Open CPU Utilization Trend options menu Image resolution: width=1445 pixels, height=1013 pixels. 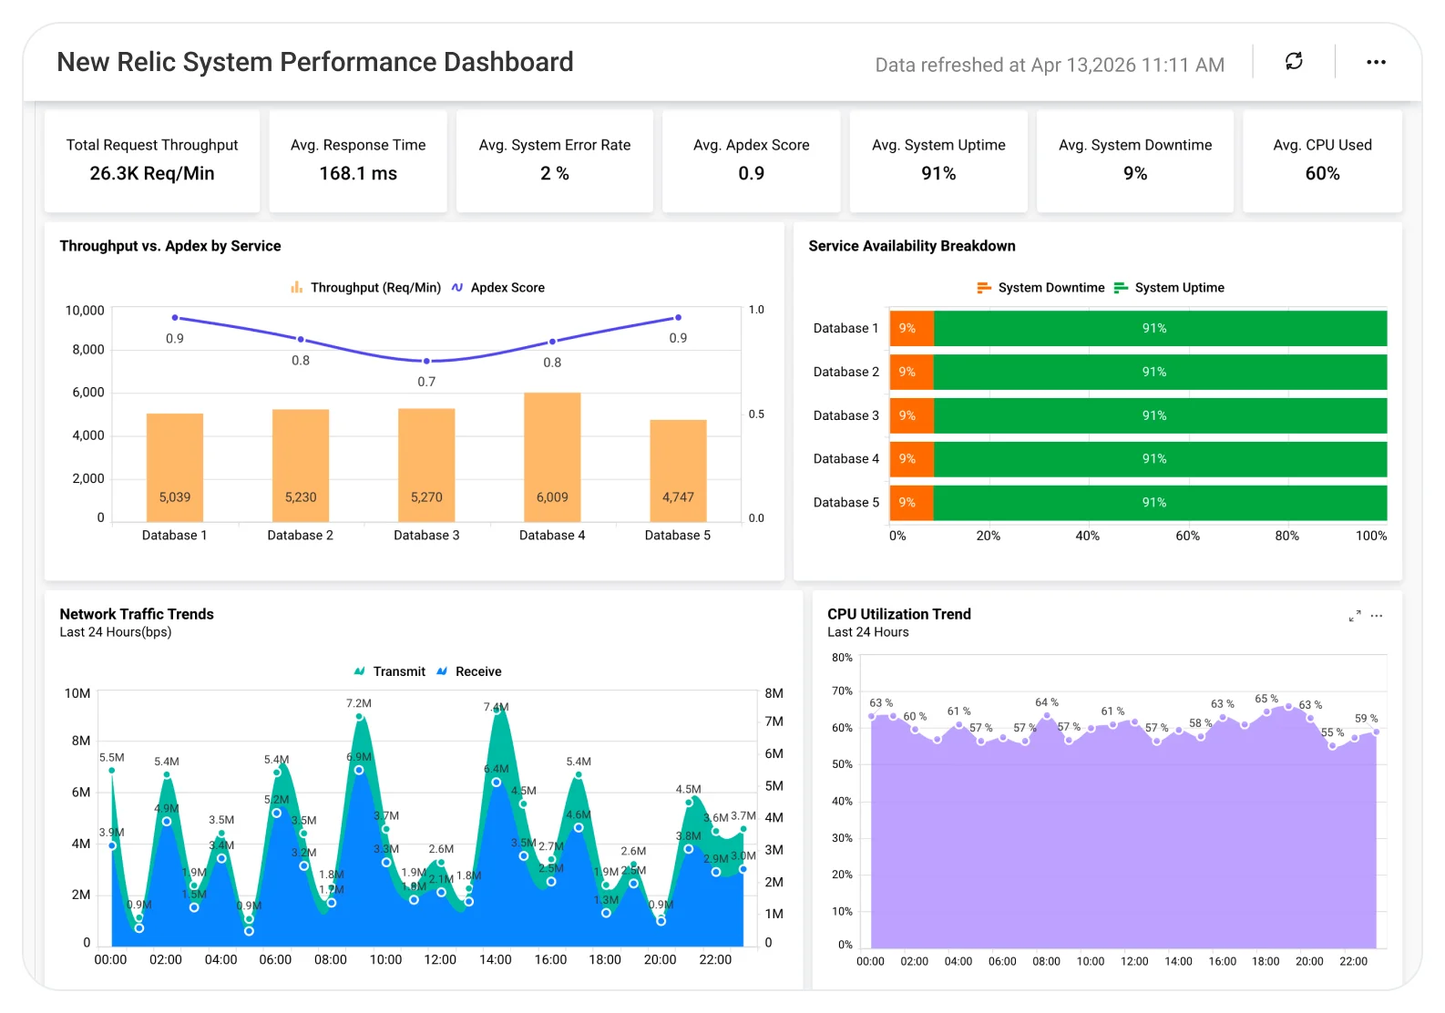1377,616
